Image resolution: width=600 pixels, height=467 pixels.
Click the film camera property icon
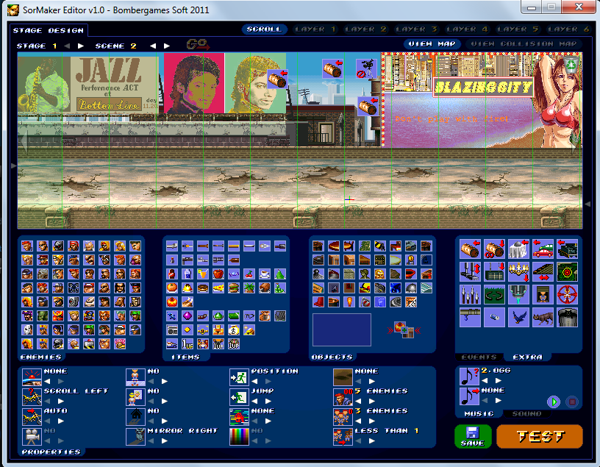click(32, 437)
